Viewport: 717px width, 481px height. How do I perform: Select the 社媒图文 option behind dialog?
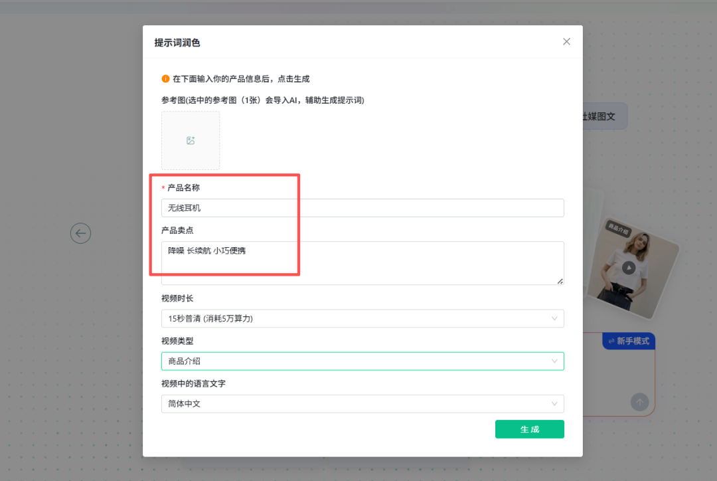pyautogui.click(x=600, y=116)
